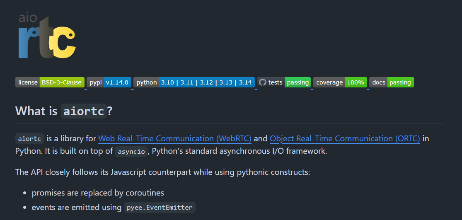The image size is (462, 220).
Task: Click the GitHub tests passing badge
Action: point(284,82)
